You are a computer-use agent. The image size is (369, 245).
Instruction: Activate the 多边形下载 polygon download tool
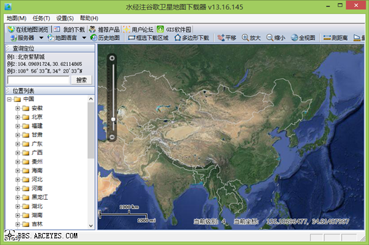point(192,38)
